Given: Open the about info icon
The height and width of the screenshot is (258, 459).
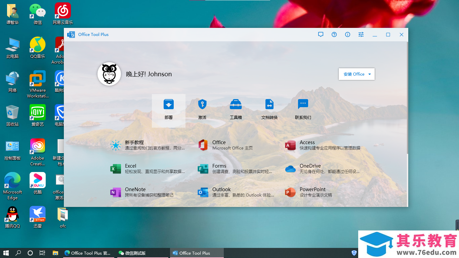Looking at the screenshot, I should click(347, 35).
